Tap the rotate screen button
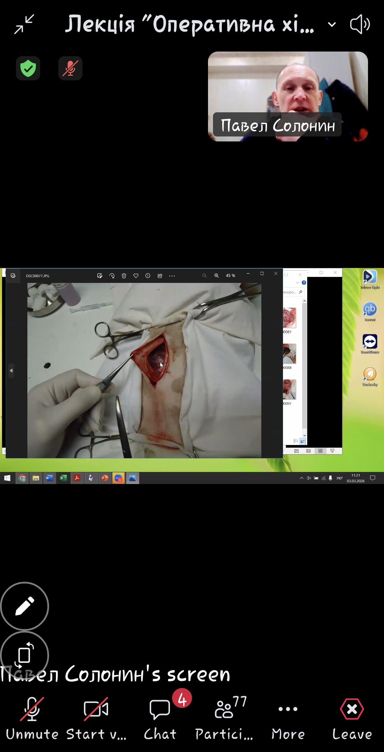The width and height of the screenshot is (384, 752). [x=25, y=655]
